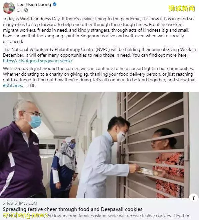Click the first paragraph about World Kindness Day
The height and width of the screenshot is (220, 199).
pyautogui.click(x=98, y=30)
